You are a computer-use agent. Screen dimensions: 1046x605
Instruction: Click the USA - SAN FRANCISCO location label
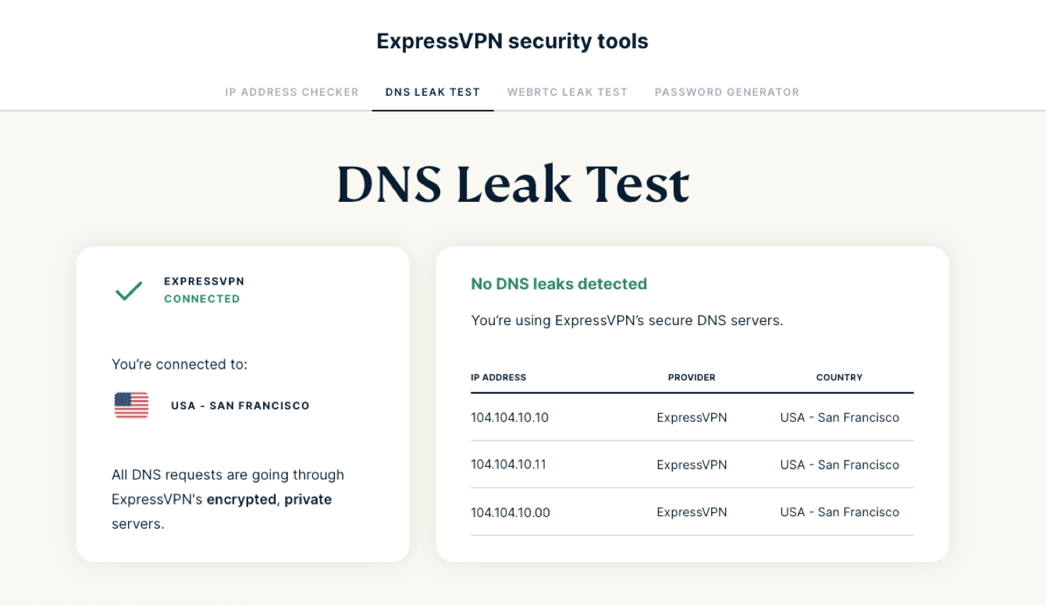click(240, 405)
